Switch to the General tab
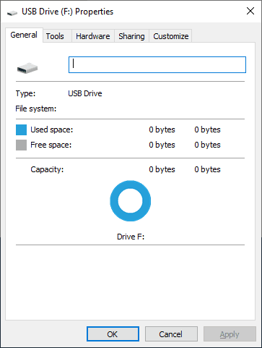Screen dimensions: 262x348 24,35
